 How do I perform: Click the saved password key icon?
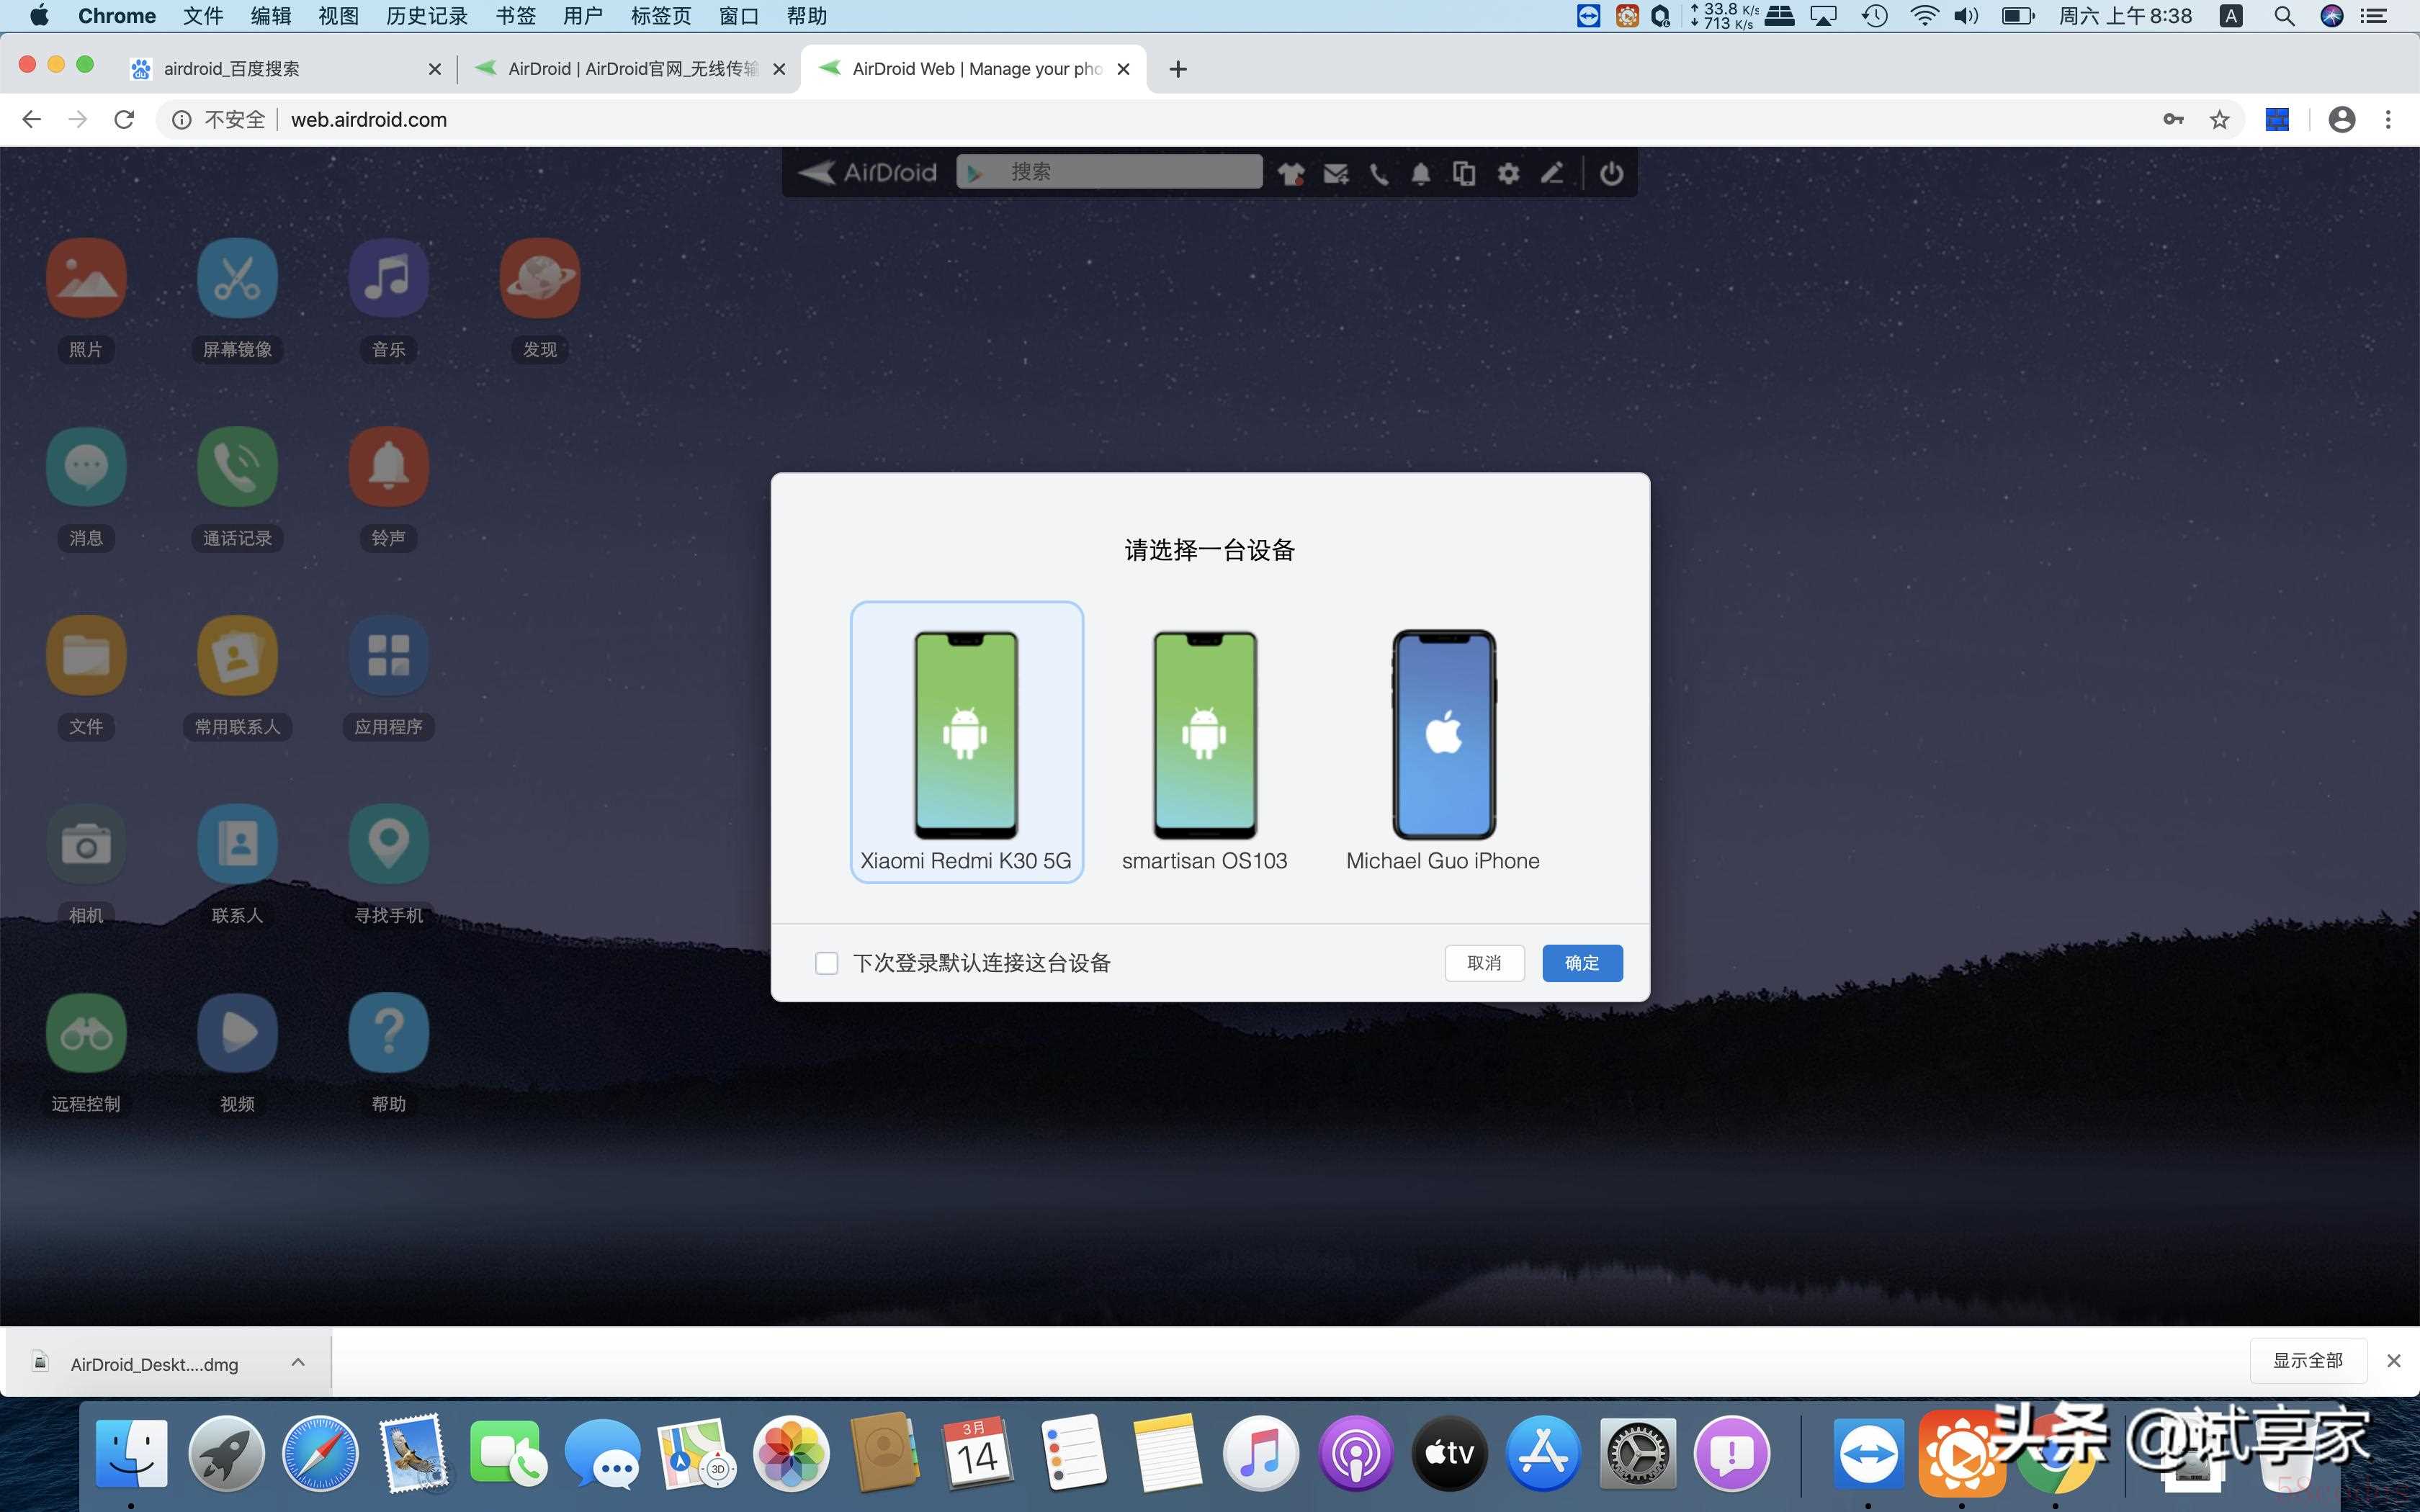click(2173, 120)
